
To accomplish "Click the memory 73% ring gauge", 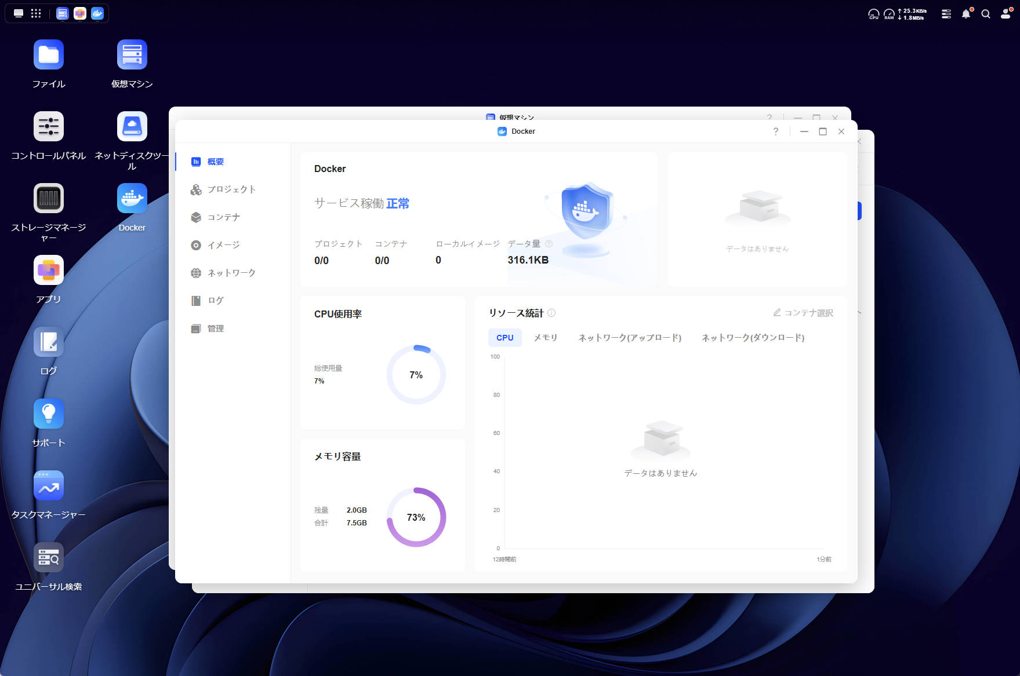I will pos(416,517).
